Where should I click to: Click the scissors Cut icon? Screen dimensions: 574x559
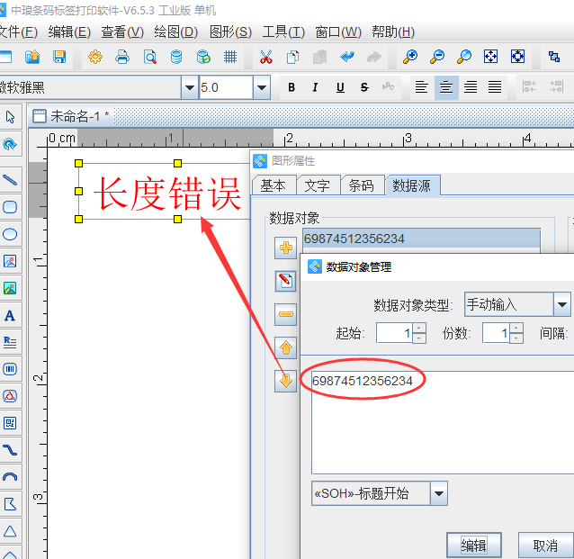265,57
